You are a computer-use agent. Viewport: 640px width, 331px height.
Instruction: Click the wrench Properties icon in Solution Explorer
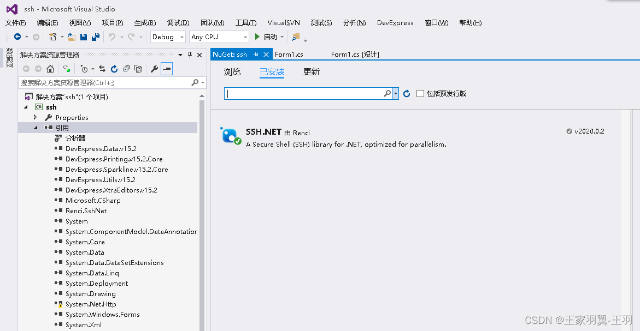click(154, 69)
